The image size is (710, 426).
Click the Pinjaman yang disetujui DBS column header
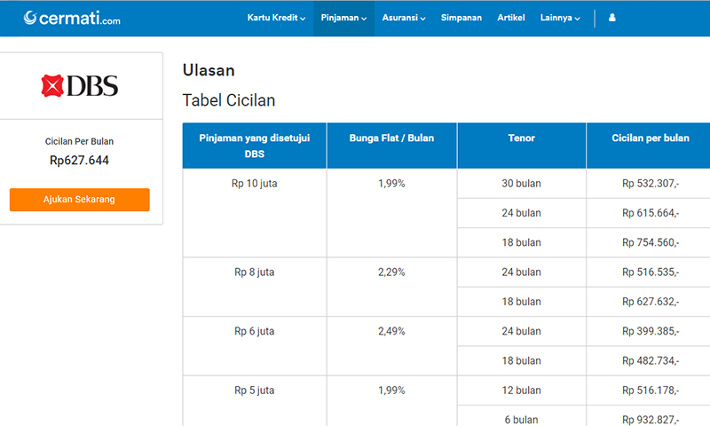[255, 146]
